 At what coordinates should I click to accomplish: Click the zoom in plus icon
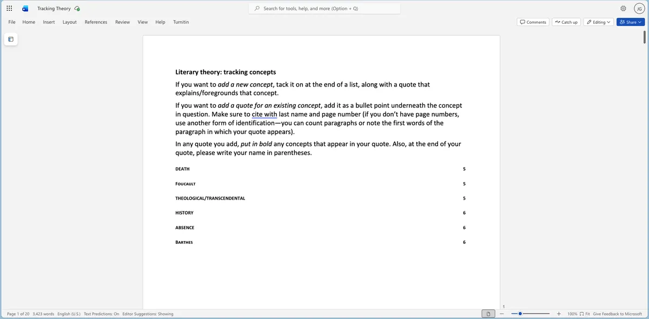click(x=559, y=314)
